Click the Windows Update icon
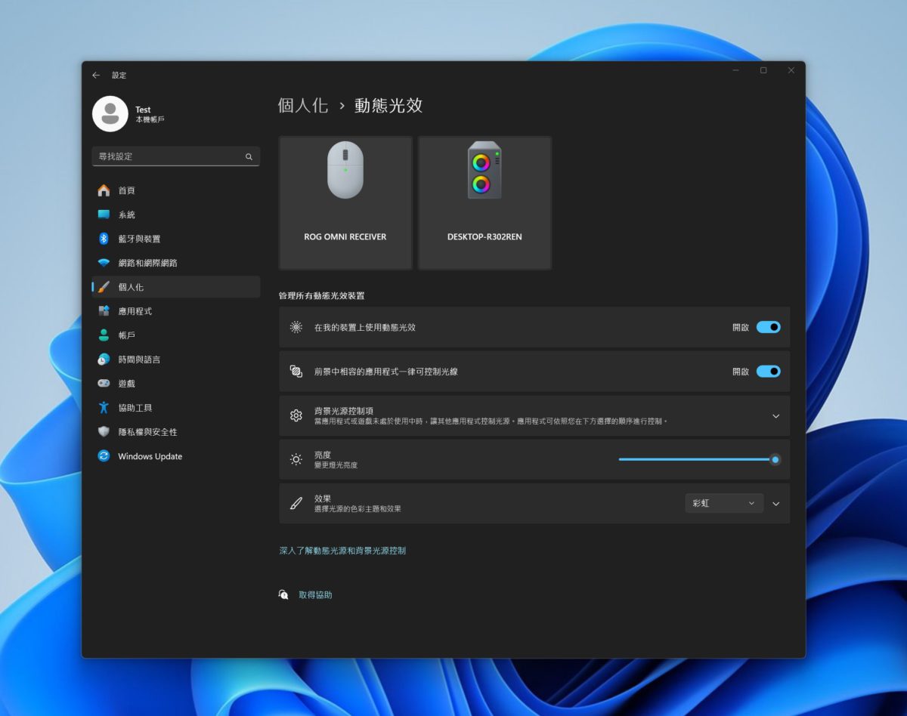The image size is (907, 716). coord(106,456)
